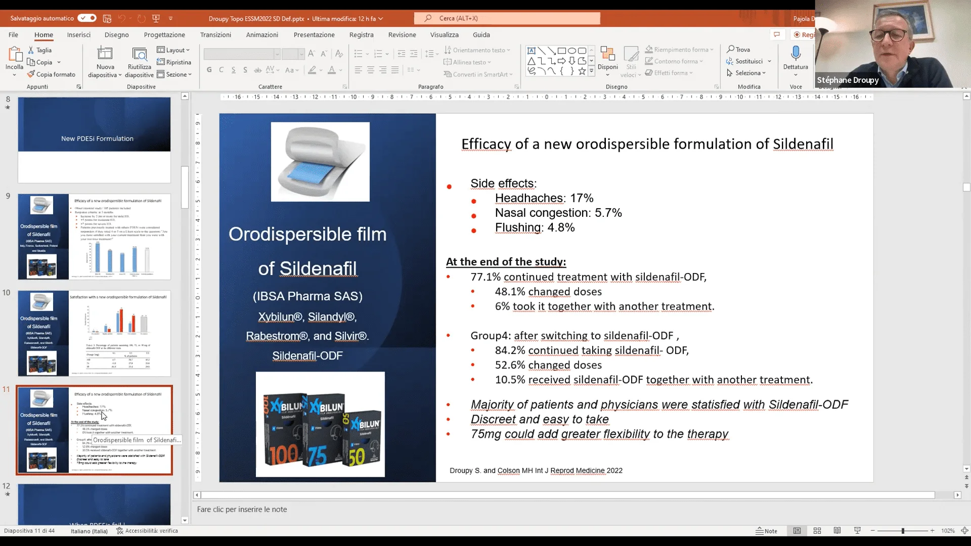Click the Taglia cut button
The image size is (971, 546).
pyautogui.click(x=40, y=50)
